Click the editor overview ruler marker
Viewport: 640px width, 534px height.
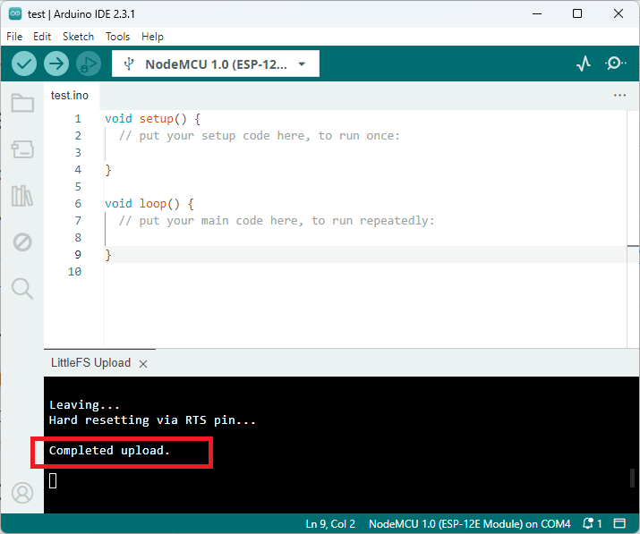point(633,246)
